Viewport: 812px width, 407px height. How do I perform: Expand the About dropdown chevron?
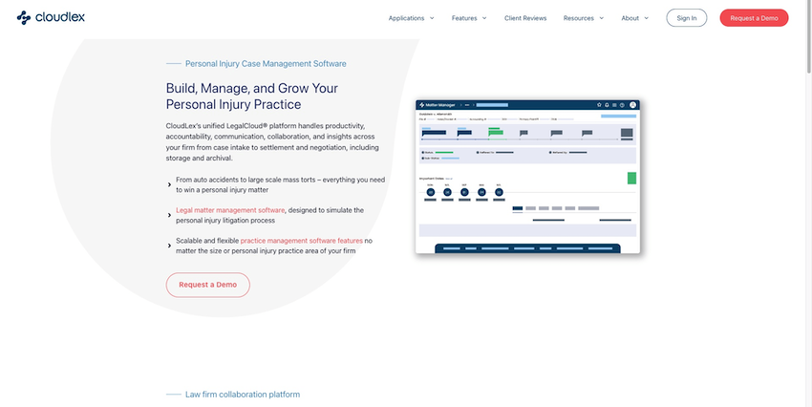click(x=647, y=18)
